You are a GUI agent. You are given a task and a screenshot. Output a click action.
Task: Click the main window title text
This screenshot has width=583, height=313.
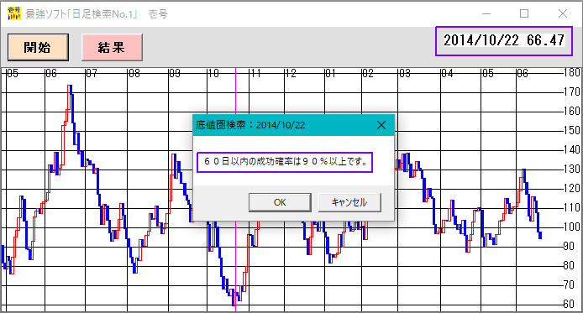point(97,14)
